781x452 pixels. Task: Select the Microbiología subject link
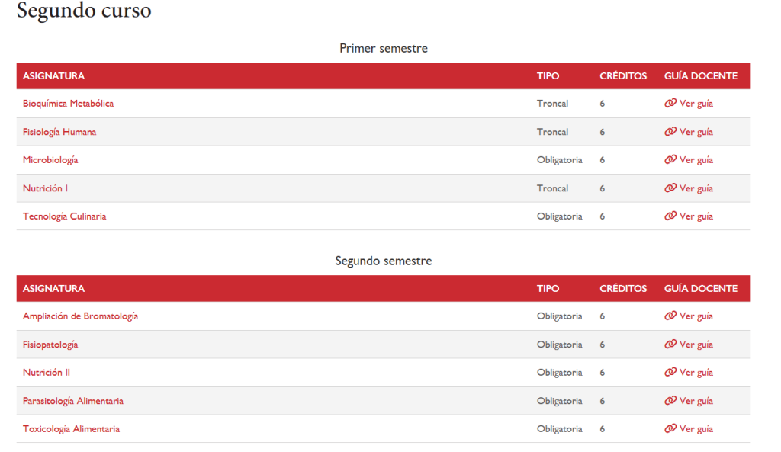[50, 160]
